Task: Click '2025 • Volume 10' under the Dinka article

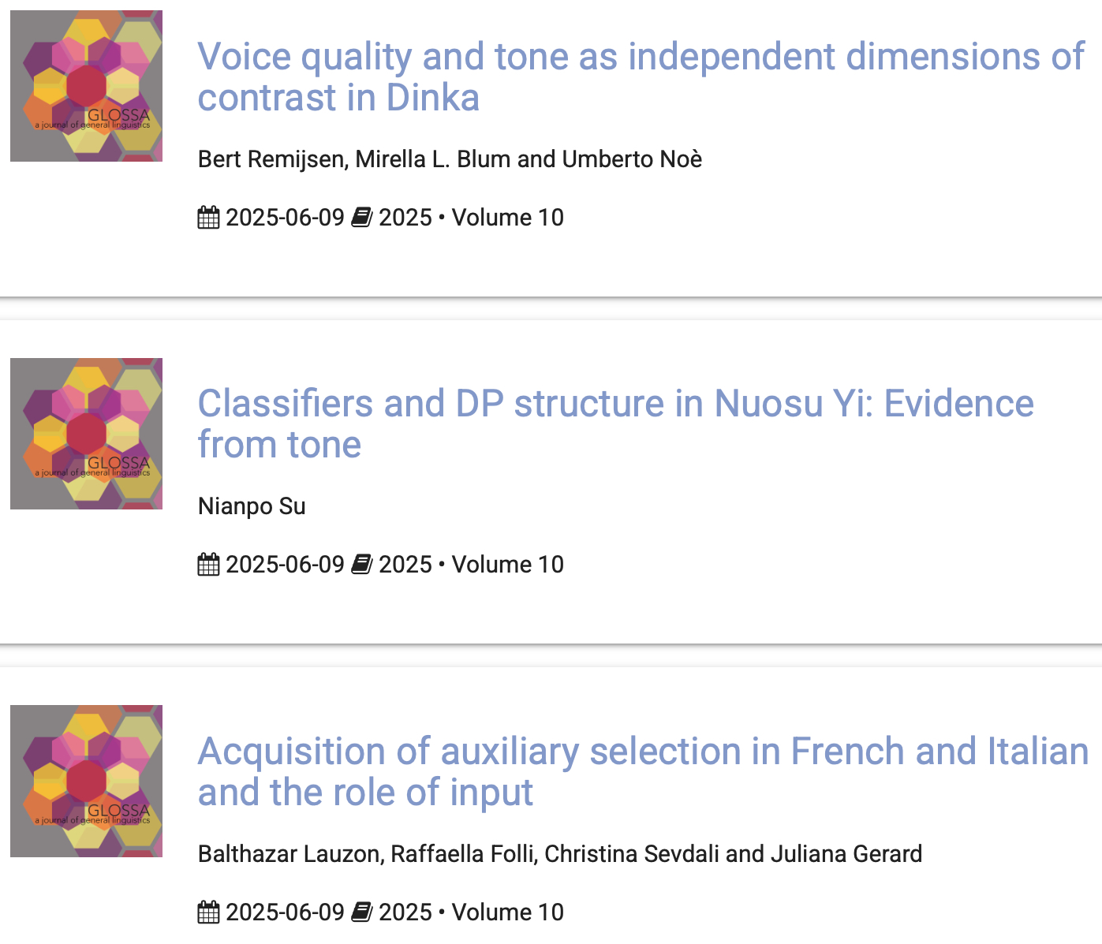Action: pos(471,218)
